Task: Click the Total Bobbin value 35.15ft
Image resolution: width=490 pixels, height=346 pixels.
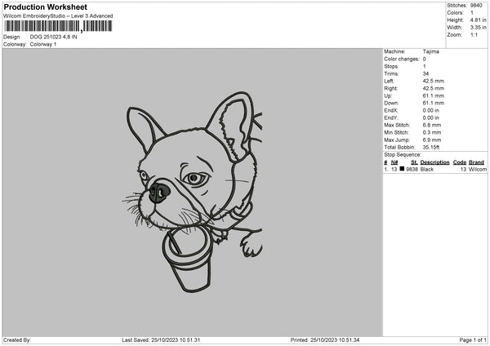Action: pos(433,147)
